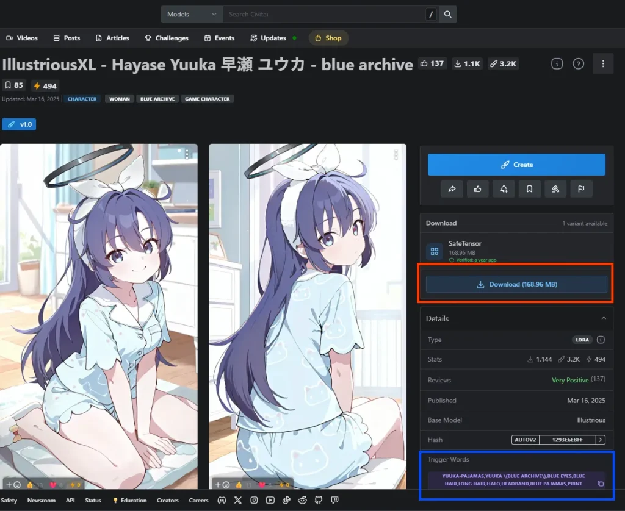Open the GitHub footer icon
Viewport: 625px width, 511px height.
319,500
